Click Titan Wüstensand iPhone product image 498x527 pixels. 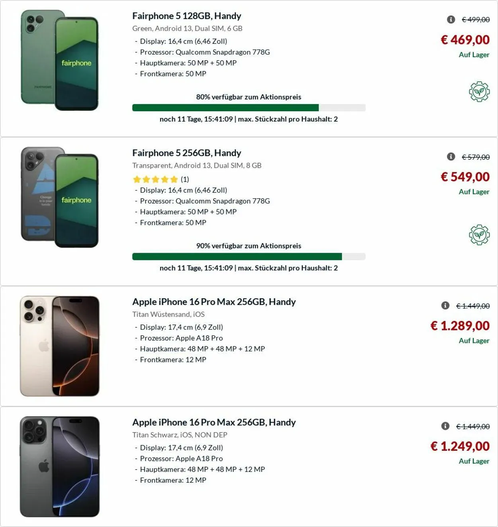[x=60, y=346]
